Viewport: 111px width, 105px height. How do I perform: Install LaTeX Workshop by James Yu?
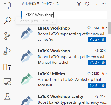[97, 40]
